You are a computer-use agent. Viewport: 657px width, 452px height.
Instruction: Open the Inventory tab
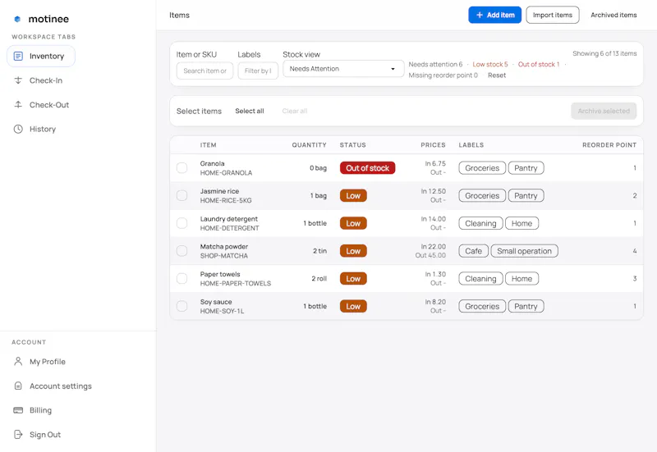point(40,56)
